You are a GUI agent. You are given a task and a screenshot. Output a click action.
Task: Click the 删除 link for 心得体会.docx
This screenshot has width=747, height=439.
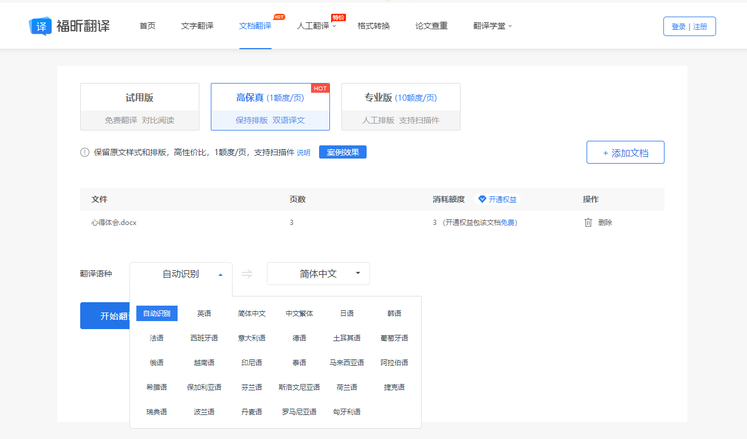[x=605, y=223]
